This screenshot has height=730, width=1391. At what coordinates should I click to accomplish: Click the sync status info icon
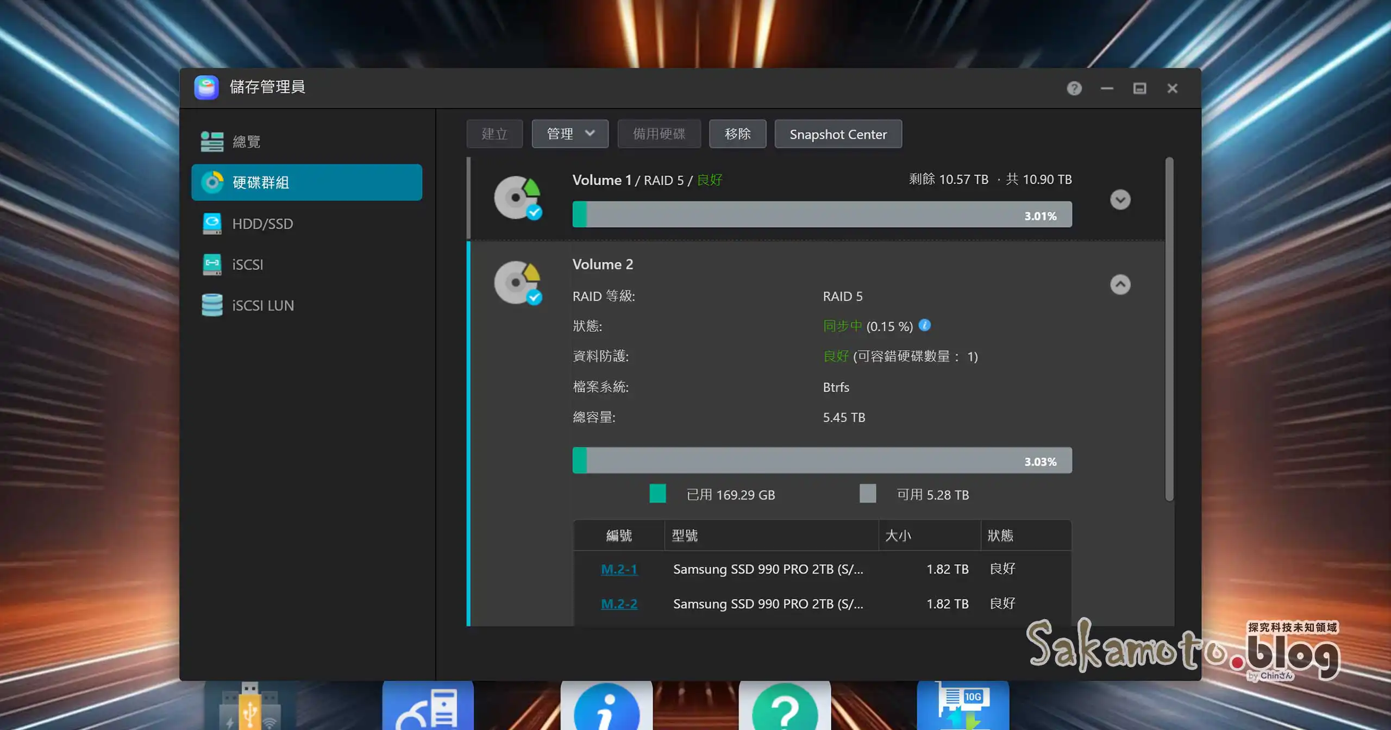point(924,325)
